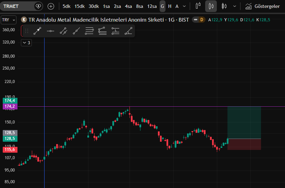Select the 8sa time interval

(140, 7)
